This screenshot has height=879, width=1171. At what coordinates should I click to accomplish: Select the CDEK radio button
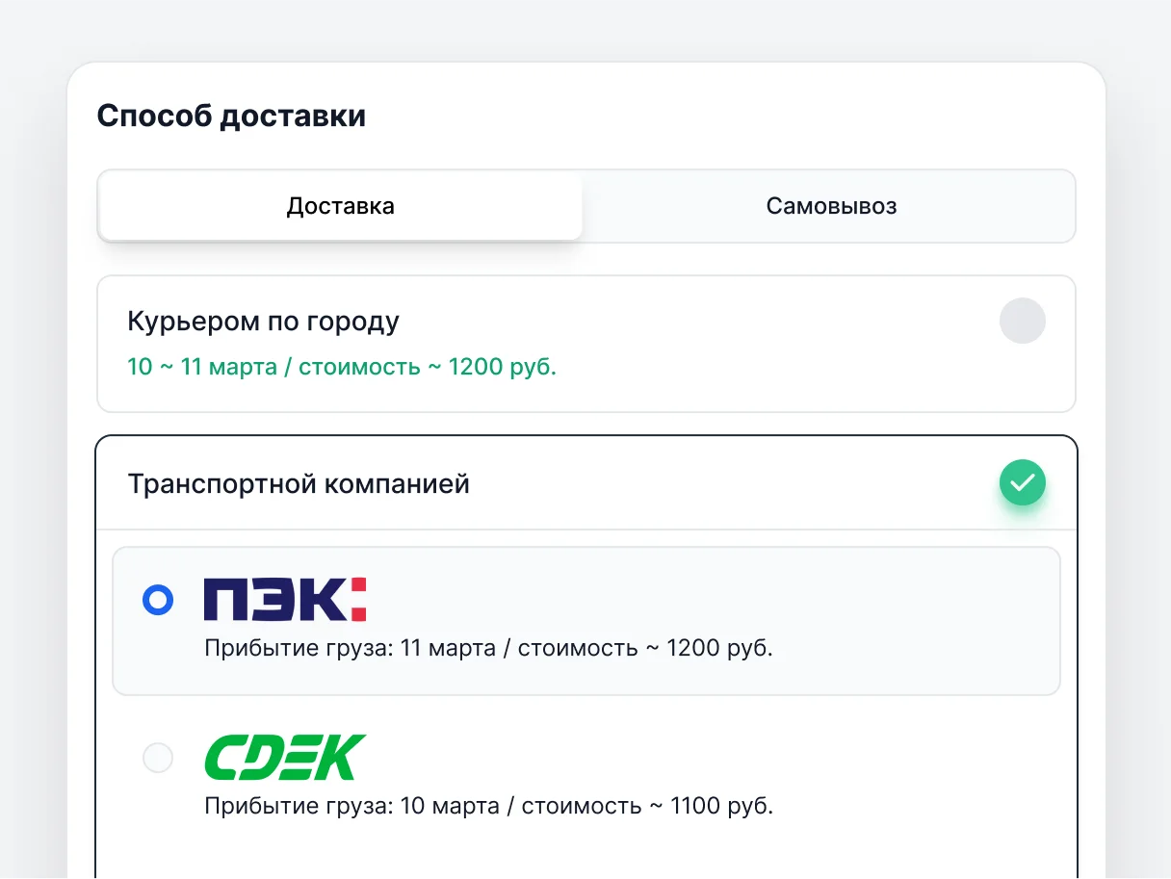158,758
